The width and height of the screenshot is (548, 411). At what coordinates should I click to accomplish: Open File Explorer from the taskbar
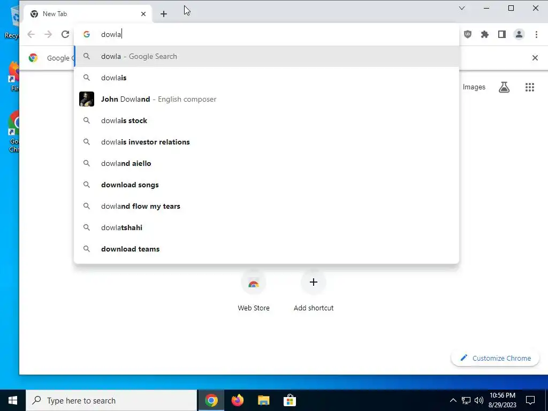tap(263, 400)
